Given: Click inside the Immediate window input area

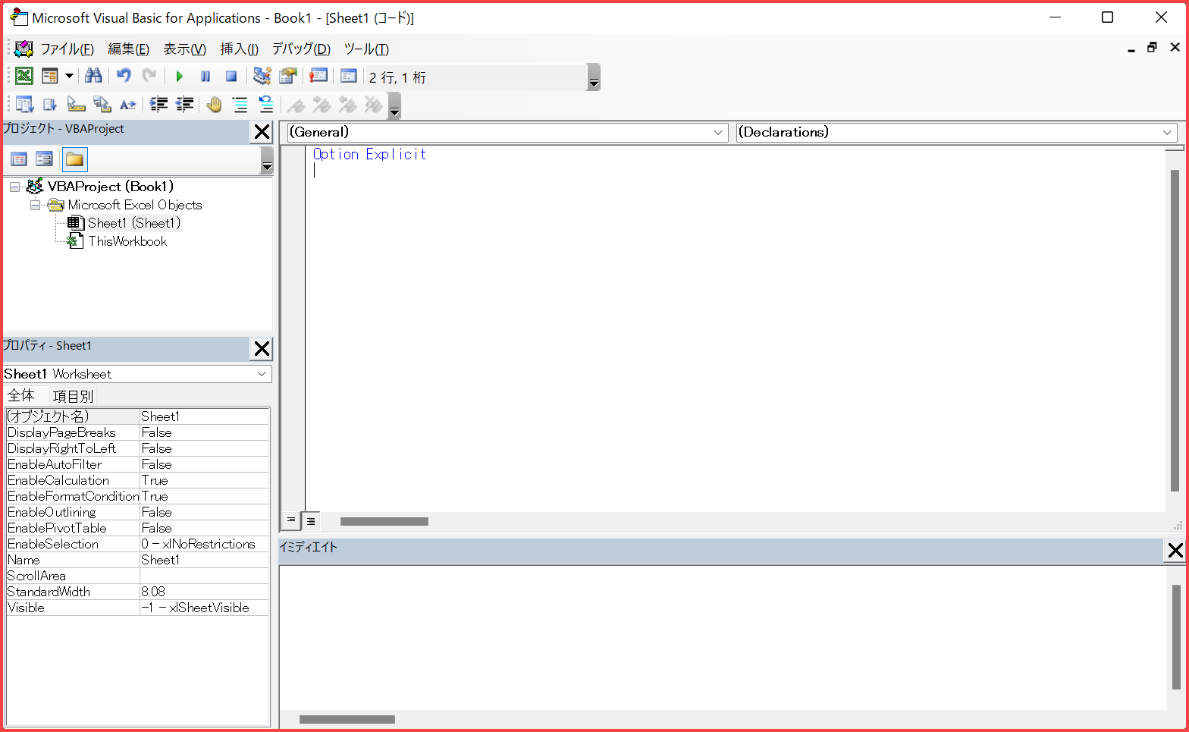Looking at the screenshot, I should 723,637.
